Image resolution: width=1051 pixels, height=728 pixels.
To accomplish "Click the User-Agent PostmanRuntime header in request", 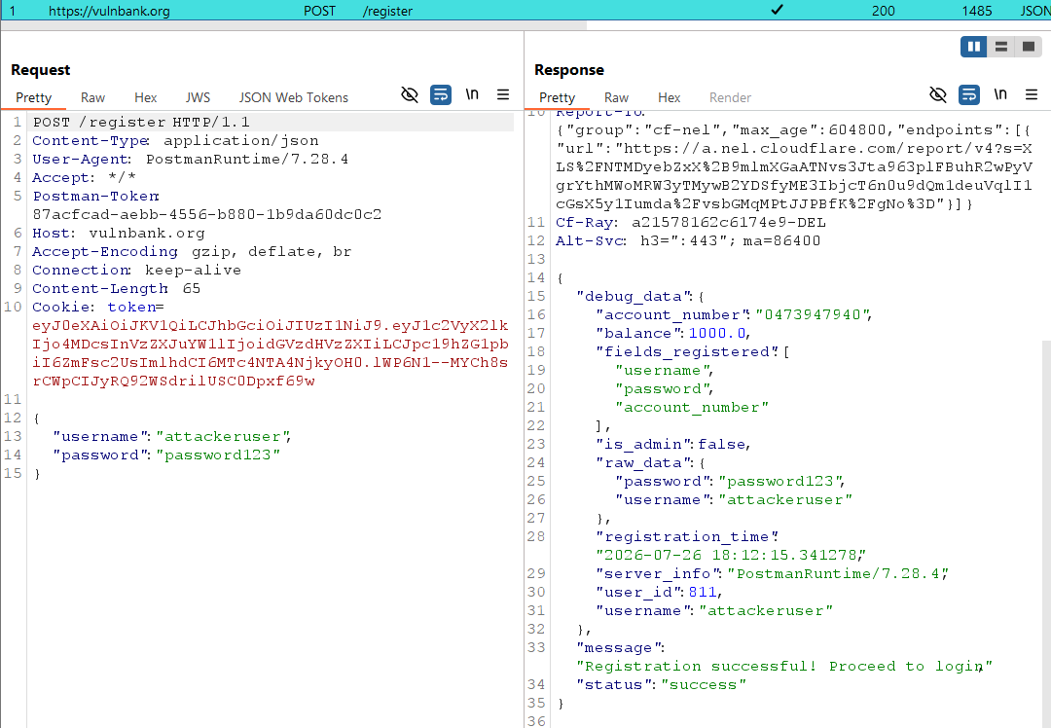I will point(191,159).
